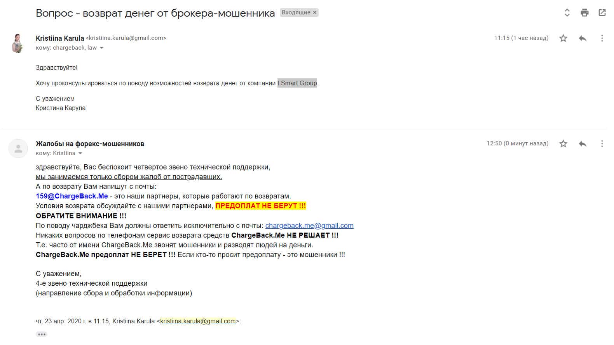Expand recipient details after 'chargeback, law'

coord(102,48)
